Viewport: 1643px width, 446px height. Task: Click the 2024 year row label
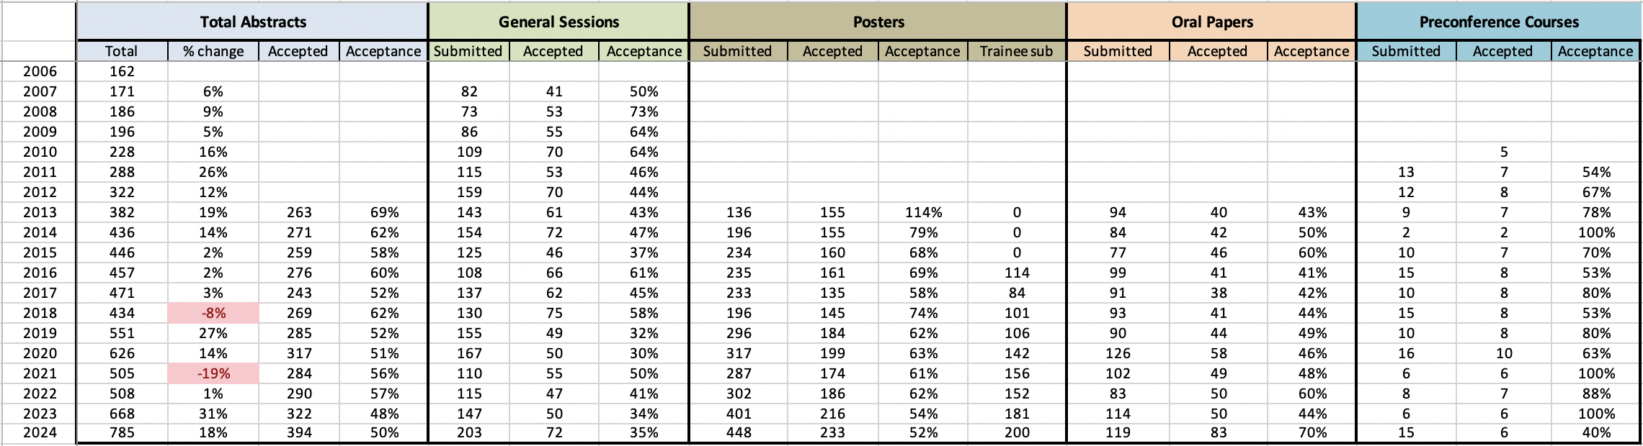tap(40, 433)
